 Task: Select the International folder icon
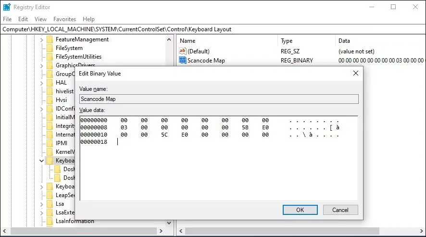click(50, 135)
